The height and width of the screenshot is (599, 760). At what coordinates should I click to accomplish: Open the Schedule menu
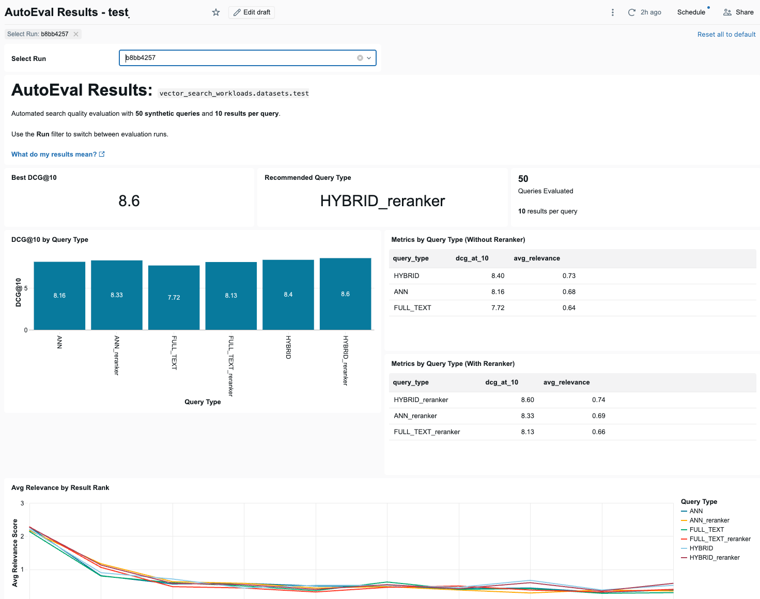[691, 12]
